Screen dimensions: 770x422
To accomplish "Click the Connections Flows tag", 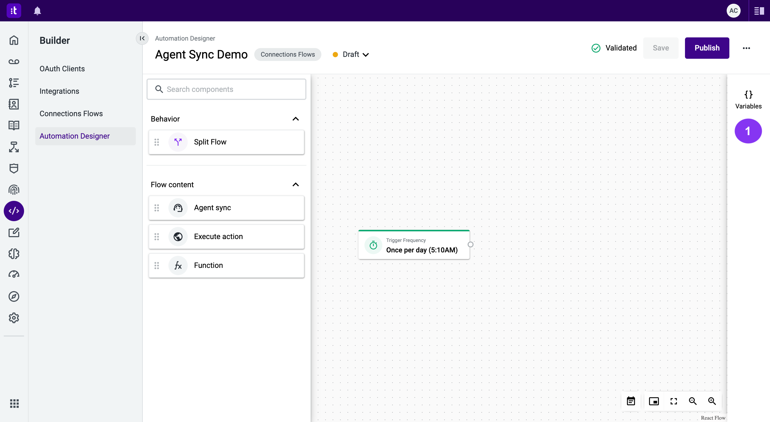I will [x=288, y=55].
